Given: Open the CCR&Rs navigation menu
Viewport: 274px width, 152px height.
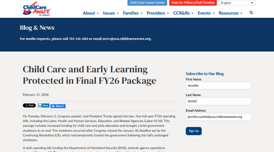Looking at the screenshot, I should (183, 13).
